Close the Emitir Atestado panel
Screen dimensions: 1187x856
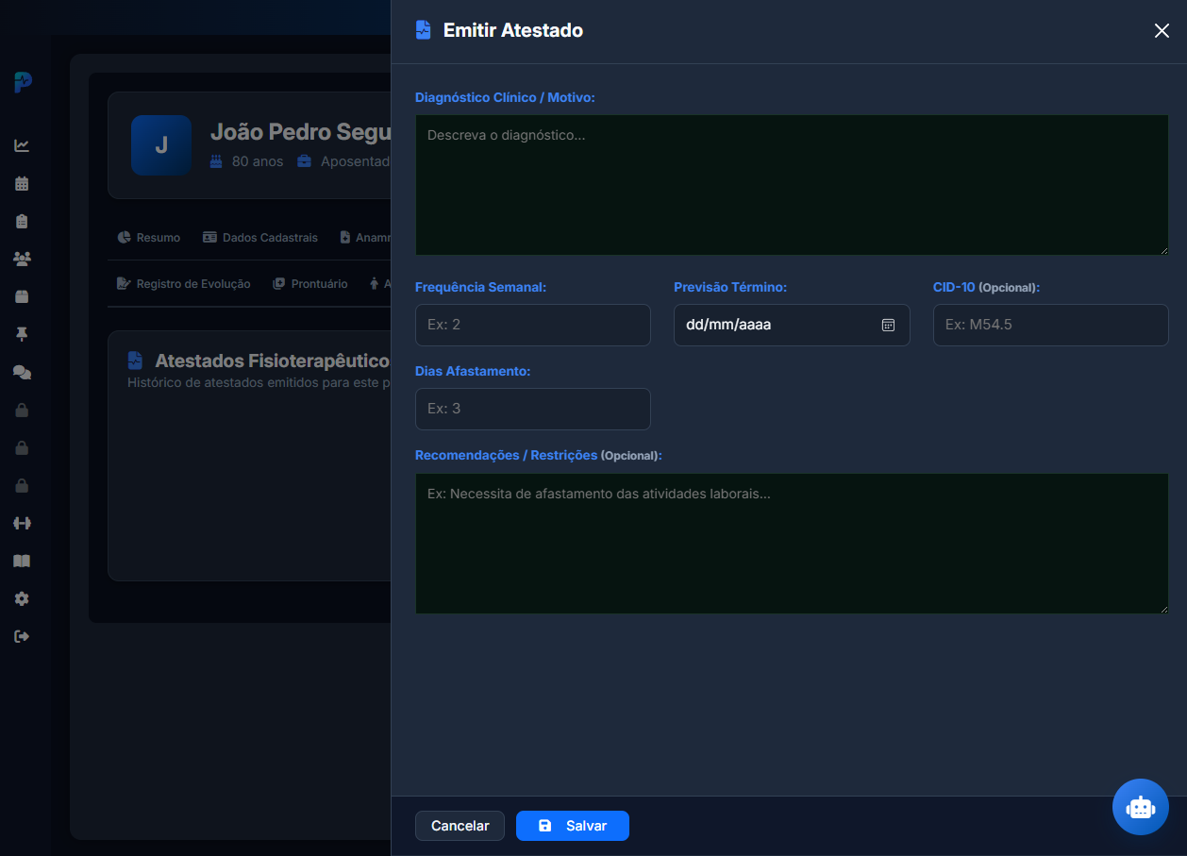1162,30
